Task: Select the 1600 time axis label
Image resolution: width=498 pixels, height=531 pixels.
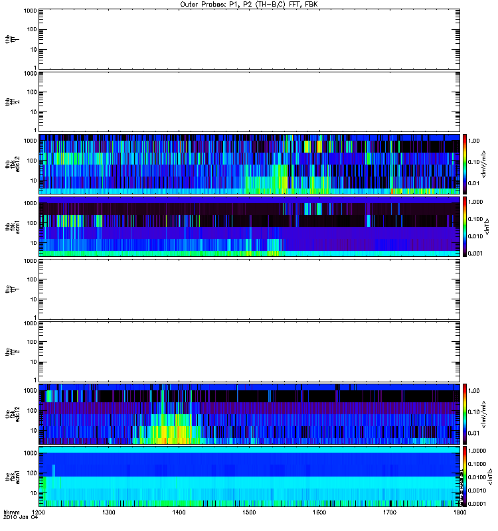Action: pyautogui.click(x=319, y=512)
